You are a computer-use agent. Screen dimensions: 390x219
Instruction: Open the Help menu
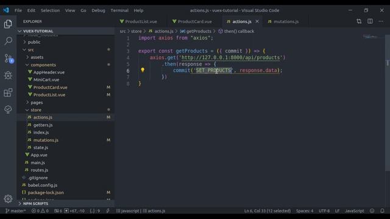[x=138, y=10]
